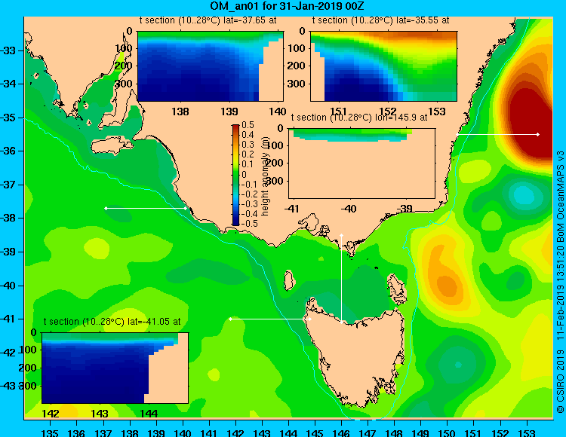Select the "t section (10..28°C) lon=145.9 at" caption

(x=359, y=118)
